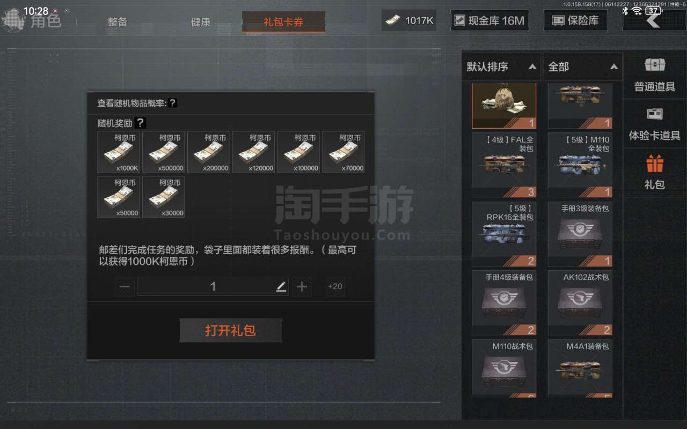Switch to the 健康 tab
Screen dimensions: 687x429
pos(201,22)
